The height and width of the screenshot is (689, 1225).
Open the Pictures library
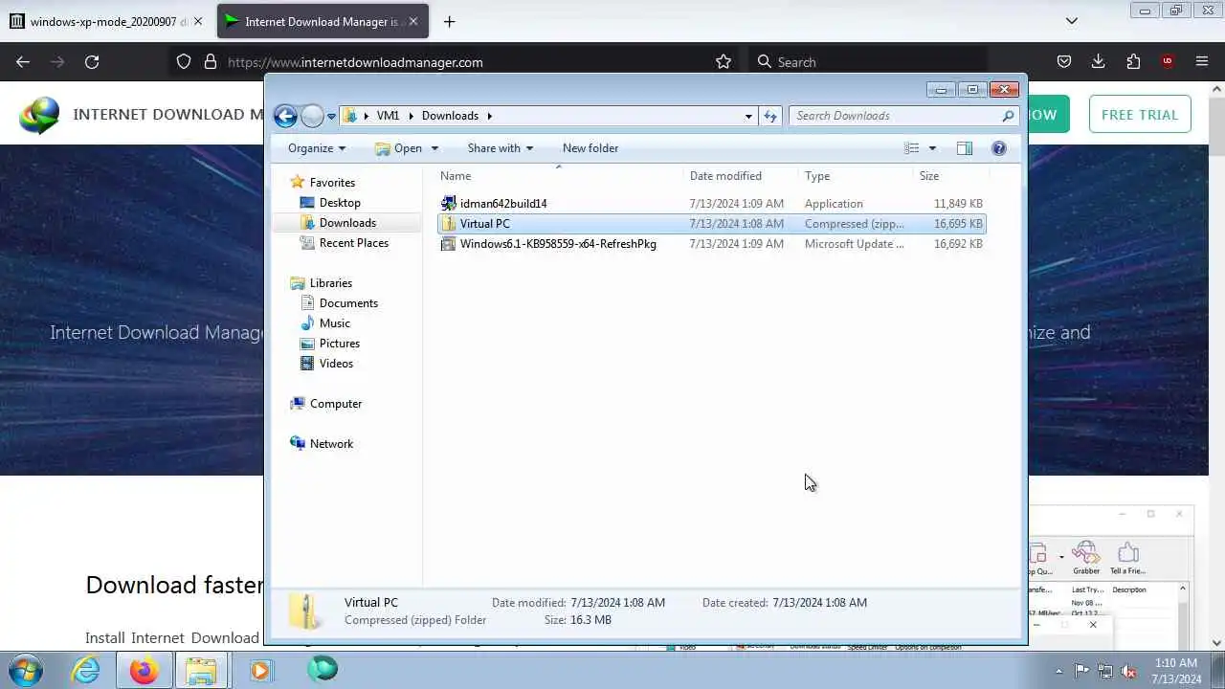pos(340,344)
